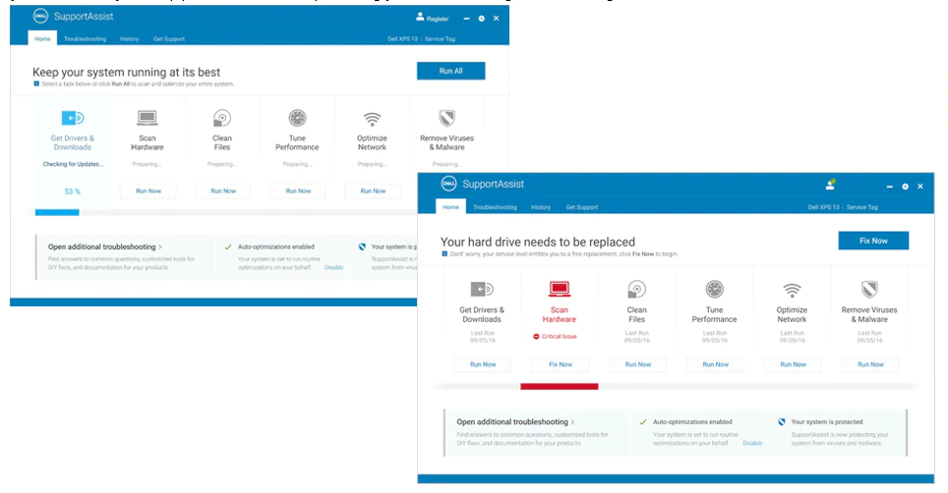Image resolution: width=948 pixels, height=493 pixels.
Task: Click info icon under 'Keep your system' heading
Action: point(36,83)
